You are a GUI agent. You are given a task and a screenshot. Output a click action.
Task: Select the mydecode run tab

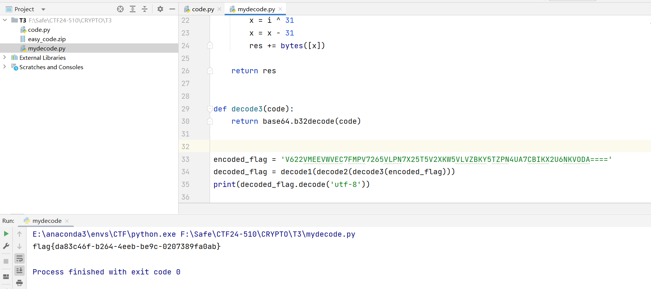coord(47,221)
